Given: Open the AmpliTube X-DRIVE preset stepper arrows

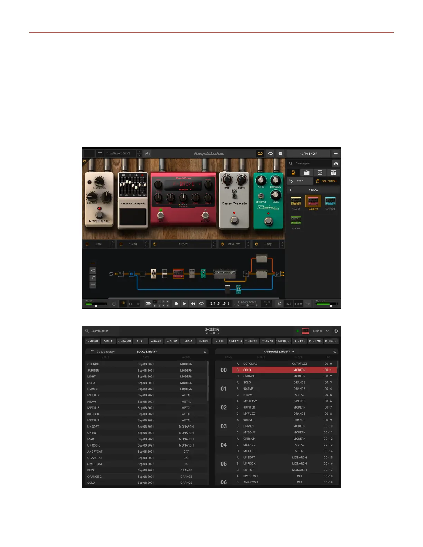Looking at the screenshot, I should (x=139, y=154).
